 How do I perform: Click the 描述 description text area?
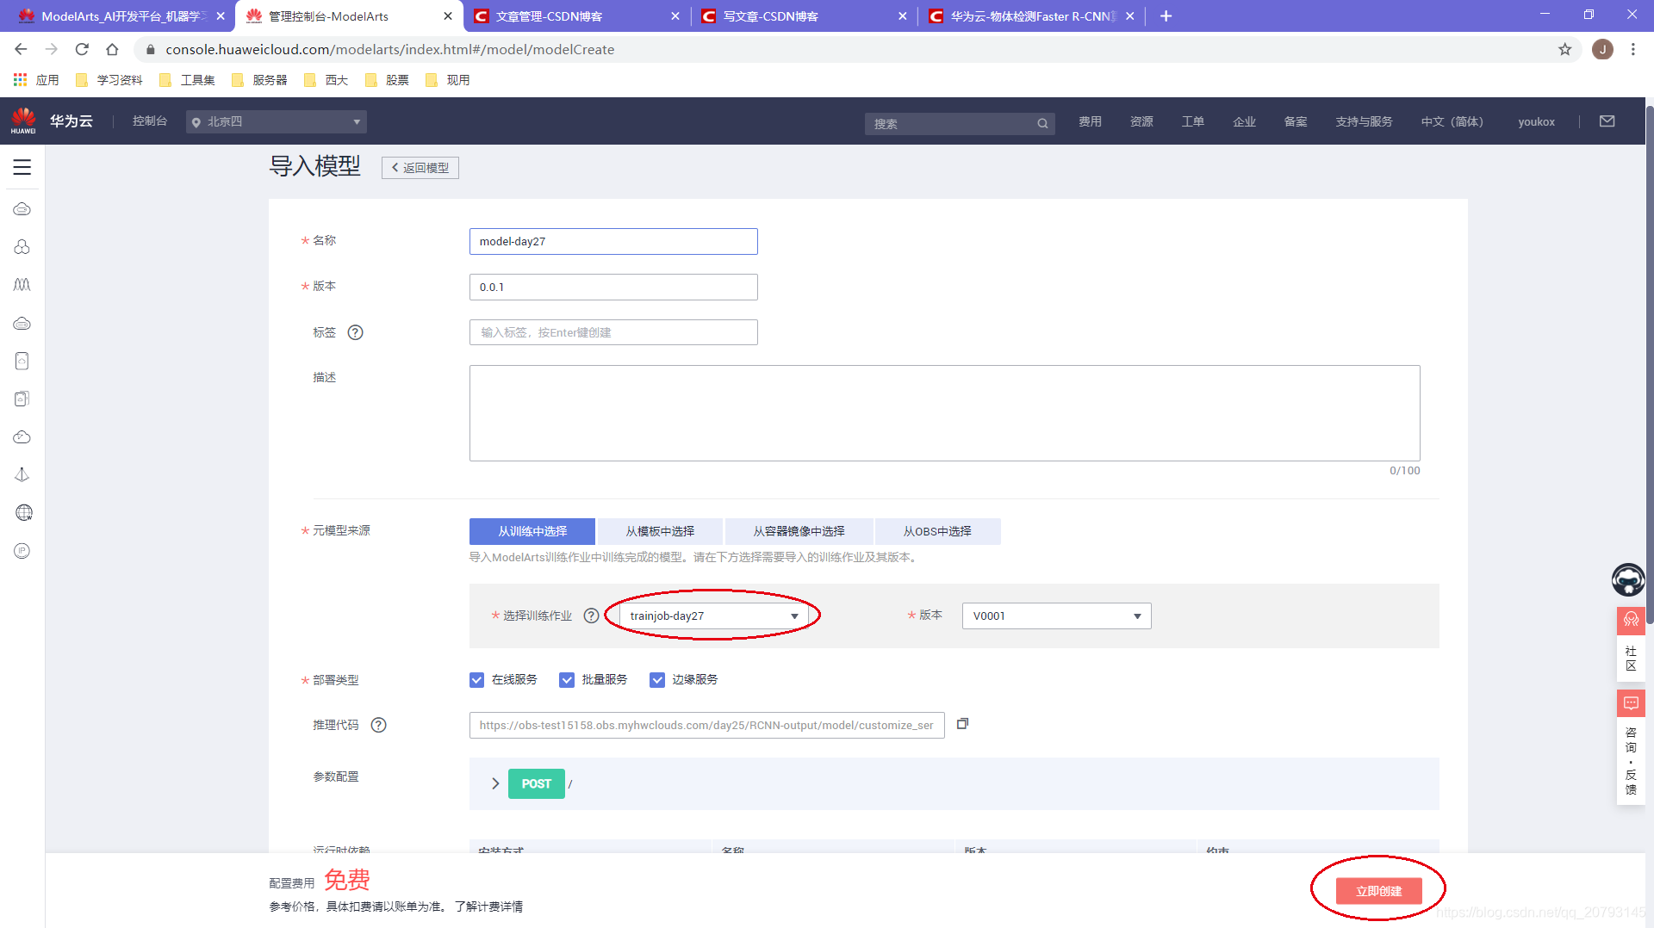944,413
